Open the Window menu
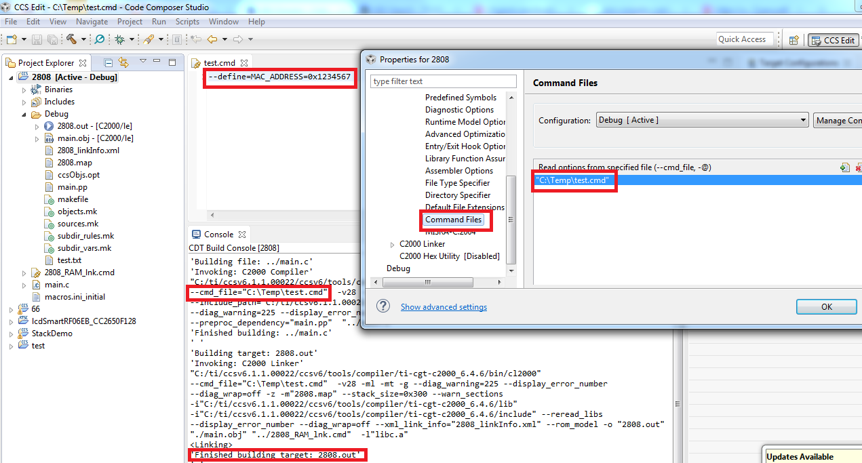Viewport: 862px width, 463px height. [x=223, y=22]
